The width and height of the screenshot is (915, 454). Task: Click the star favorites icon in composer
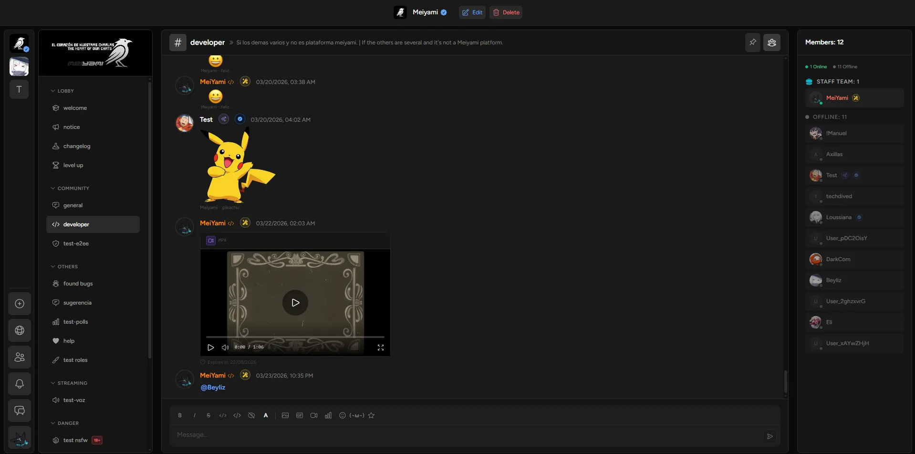[x=371, y=415]
